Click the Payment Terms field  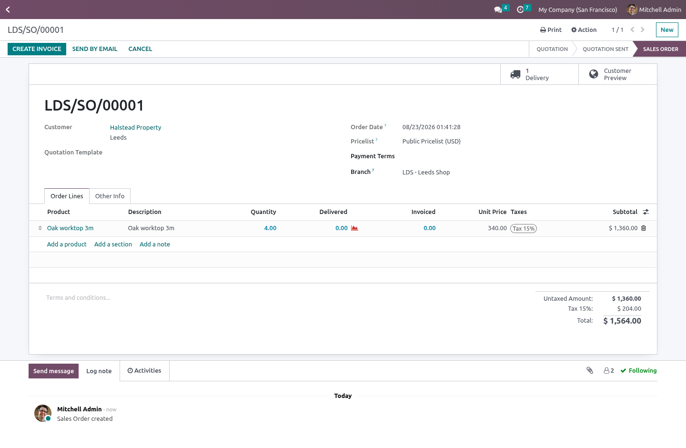(x=521, y=156)
